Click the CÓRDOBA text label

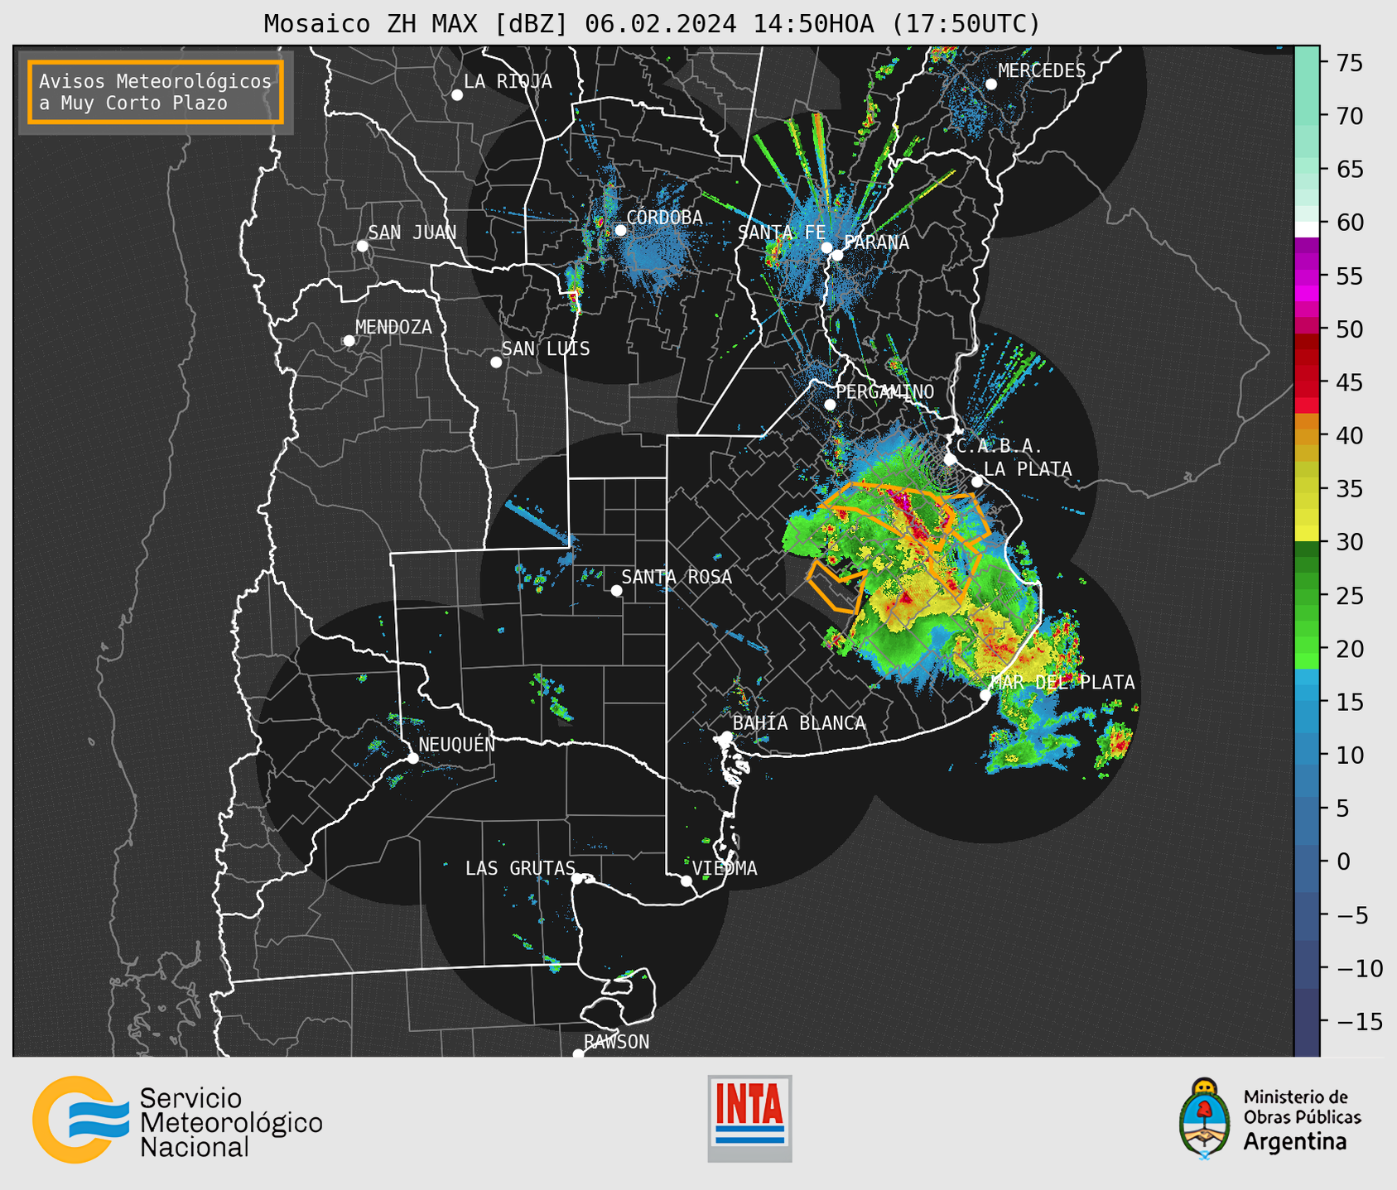tap(665, 218)
